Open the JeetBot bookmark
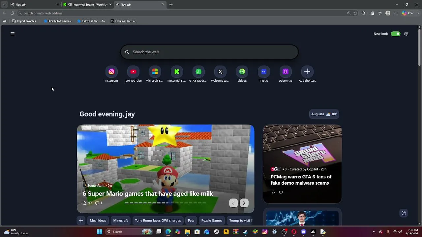This screenshot has width=422, height=237. tap(123, 21)
